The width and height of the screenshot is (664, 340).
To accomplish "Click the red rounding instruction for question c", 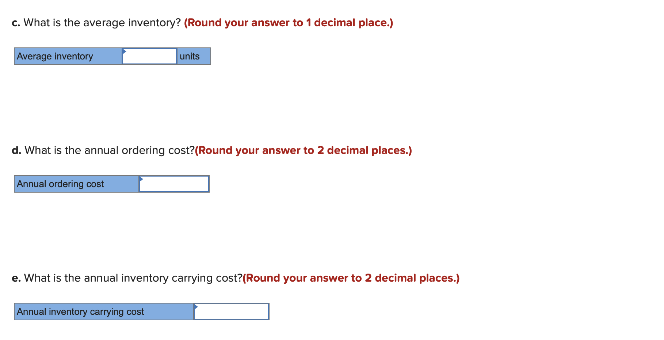I will tap(289, 23).
